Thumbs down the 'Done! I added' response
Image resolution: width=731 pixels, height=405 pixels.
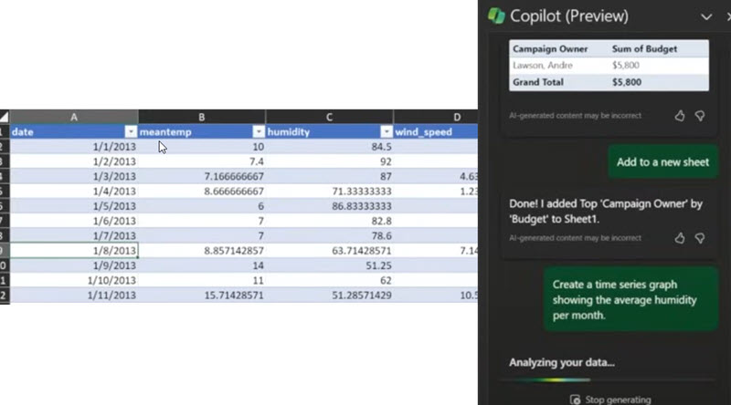[700, 238]
